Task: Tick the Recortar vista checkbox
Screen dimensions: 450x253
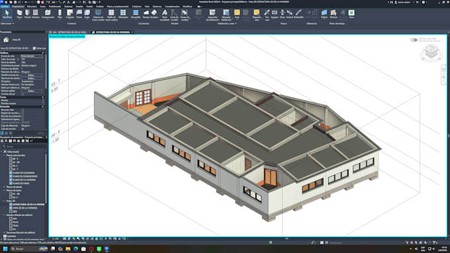Action: 22,110
